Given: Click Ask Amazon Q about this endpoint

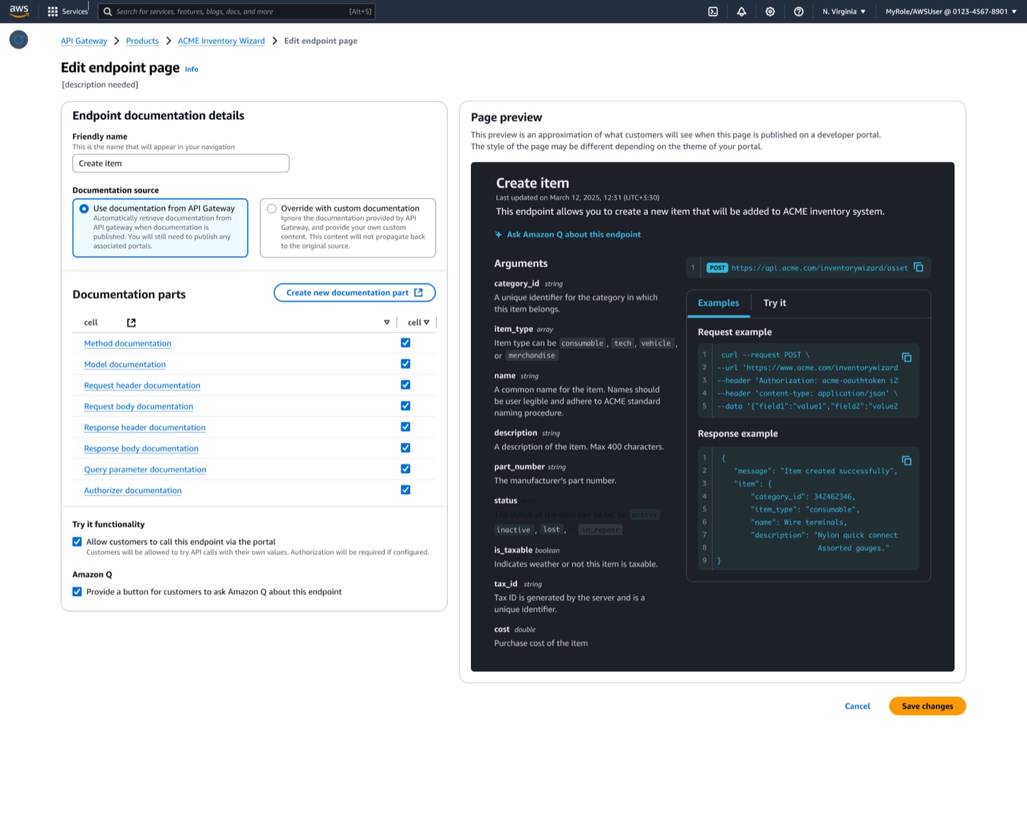Looking at the screenshot, I should click(574, 235).
